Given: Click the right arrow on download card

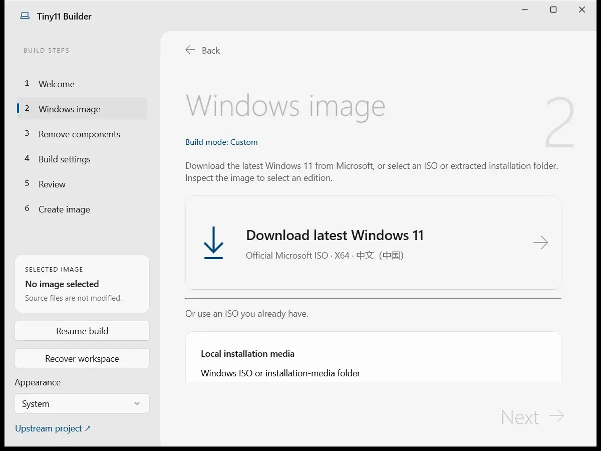Looking at the screenshot, I should tap(540, 243).
